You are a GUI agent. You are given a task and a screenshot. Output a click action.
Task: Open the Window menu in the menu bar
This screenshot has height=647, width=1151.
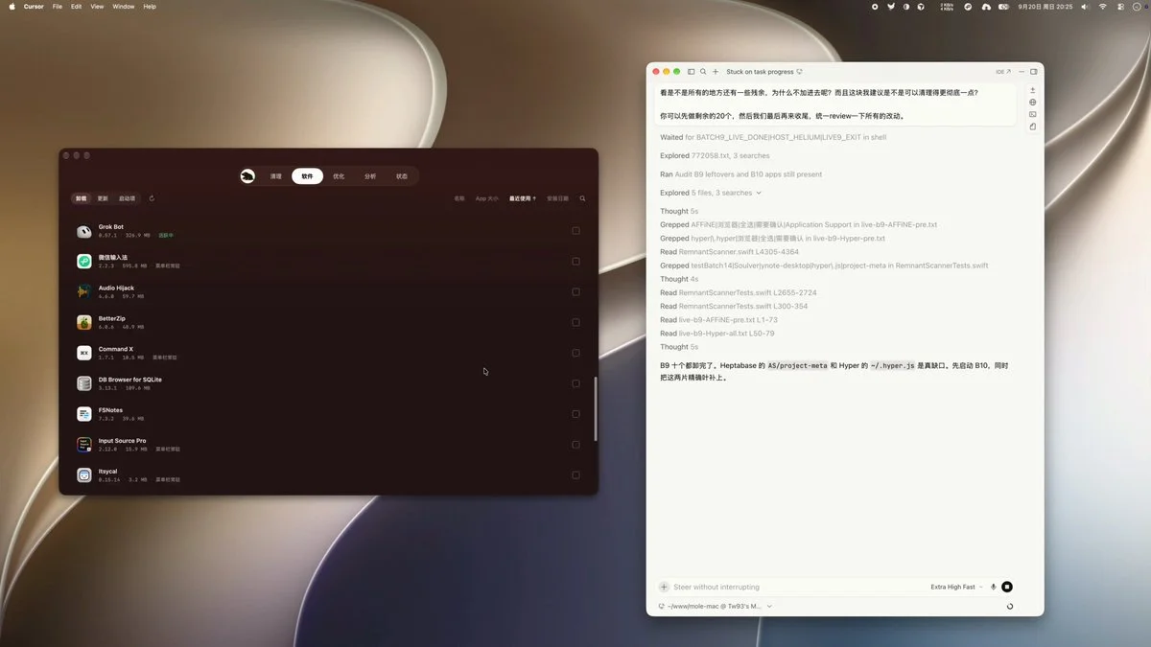[x=124, y=6]
